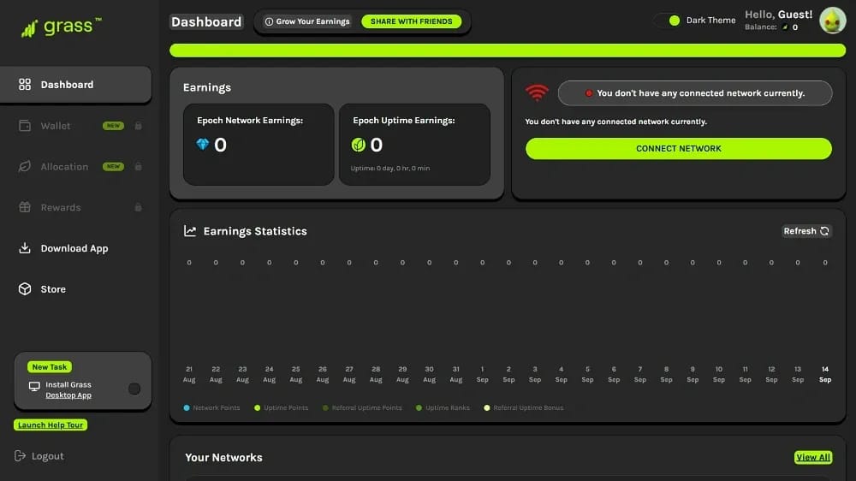Viewport: 856px width, 481px height.
Task: Open the Download App sidebar item
Action: coord(76,248)
